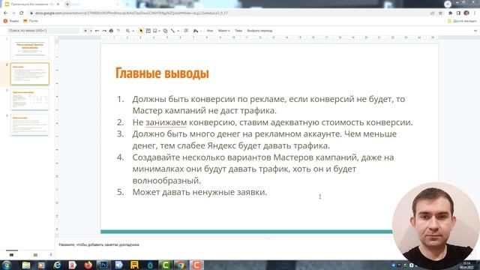Focus the menu search field
This screenshot has height=270, width=480.
43,31
